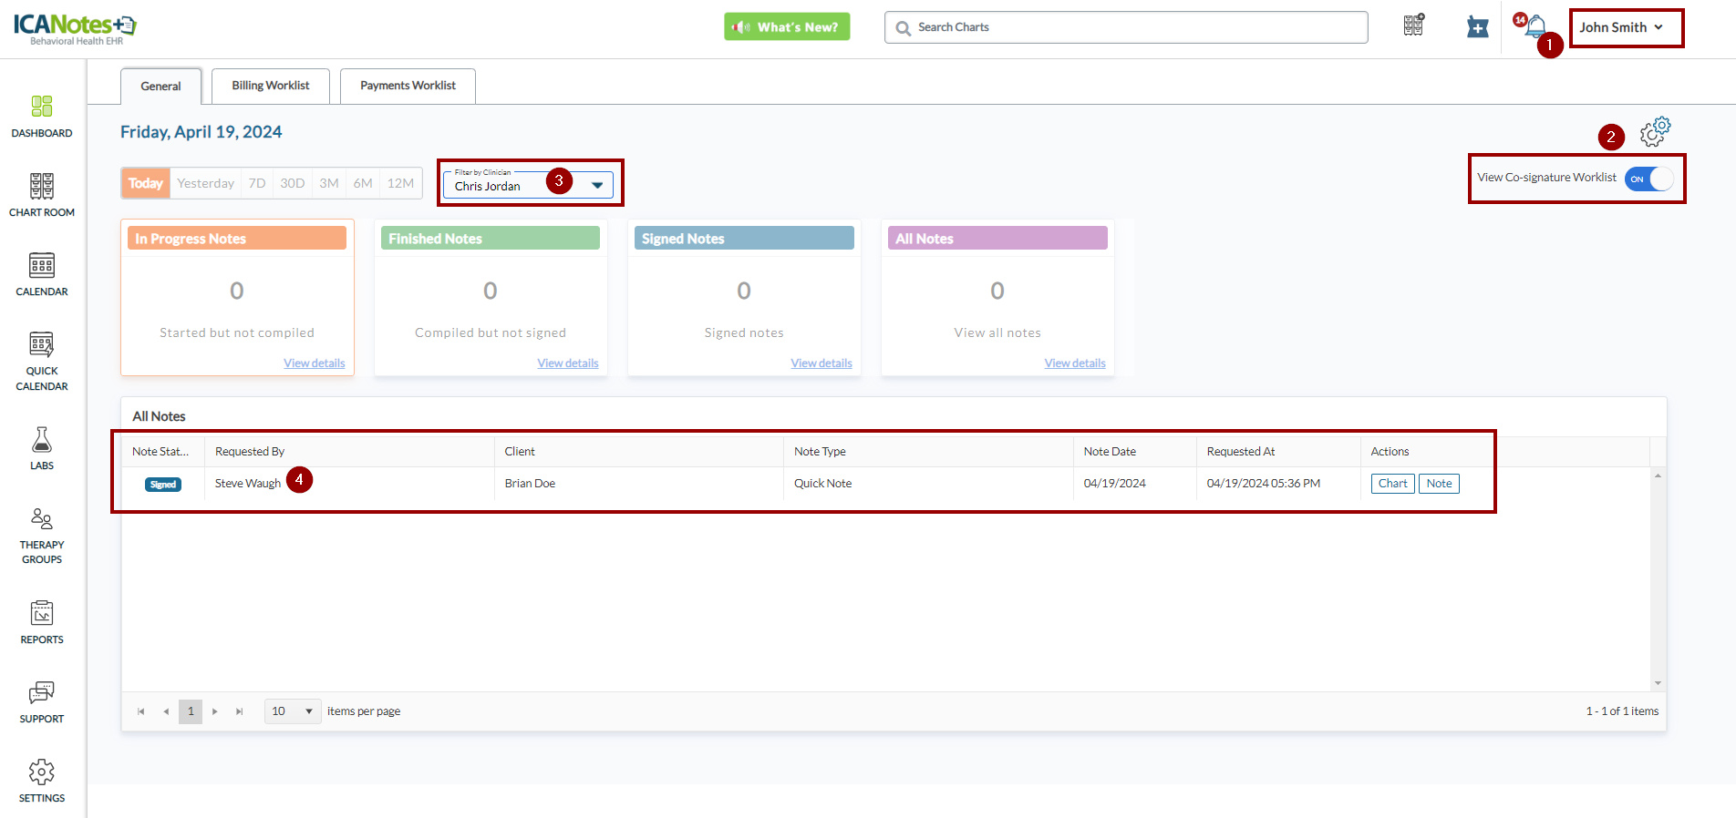The image size is (1736, 818).
Task: Open the Therapy Groups section
Action: (42, 535)
